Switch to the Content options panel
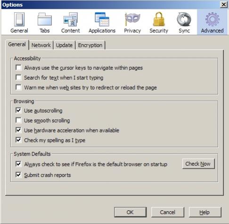 (71, 23)
